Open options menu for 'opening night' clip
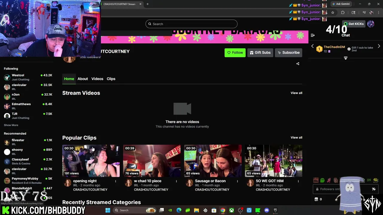The height and width of the screenshot is (215, 383). pyautogui.click(x=115, y=181)
